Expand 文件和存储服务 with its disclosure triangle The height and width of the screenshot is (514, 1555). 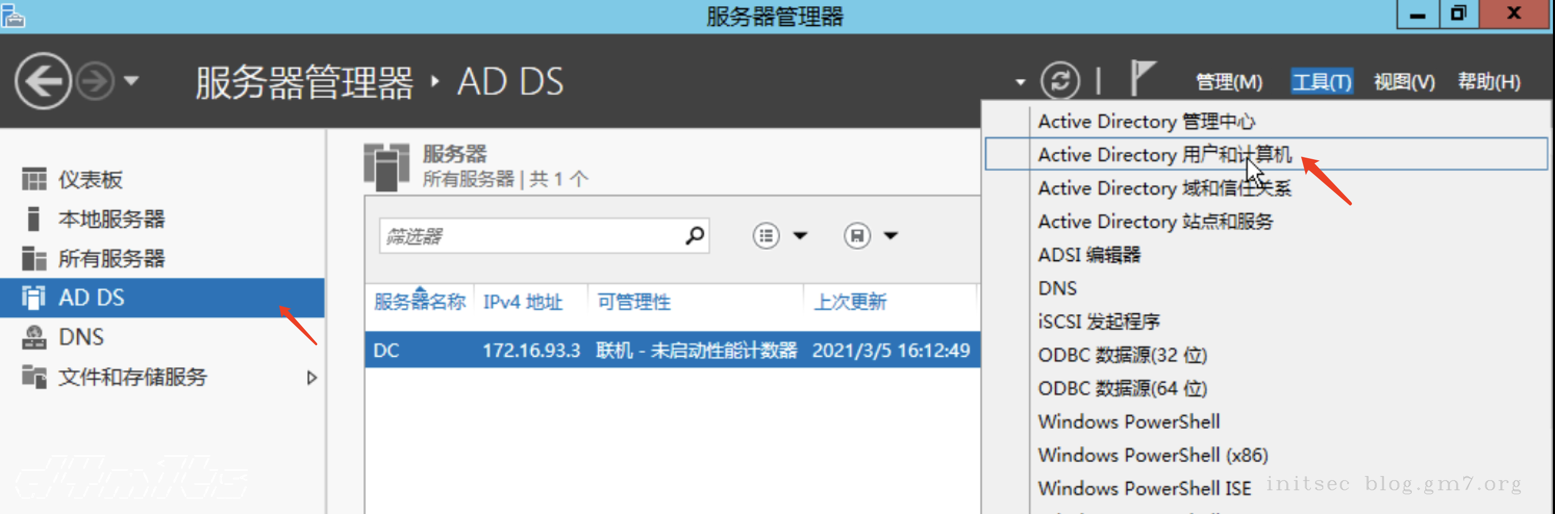pos(311,377)
